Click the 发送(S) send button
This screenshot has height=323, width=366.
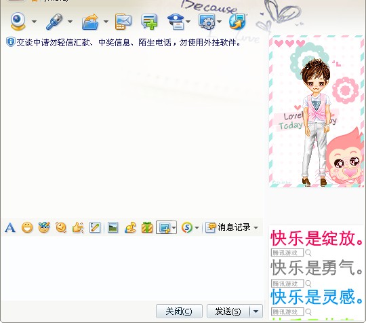pyautogui.click(x=228, y=311)
